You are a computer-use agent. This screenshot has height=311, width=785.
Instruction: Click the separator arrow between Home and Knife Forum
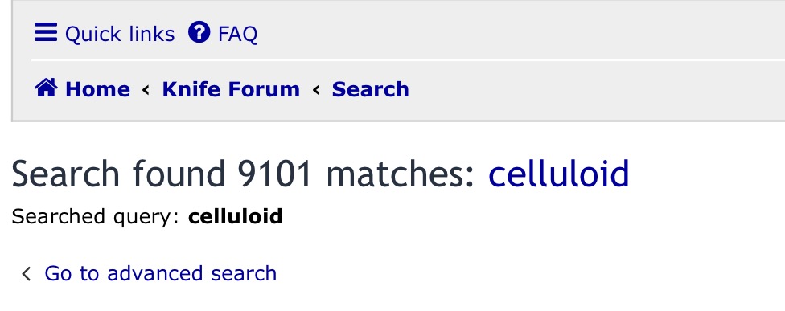[146, 90]
